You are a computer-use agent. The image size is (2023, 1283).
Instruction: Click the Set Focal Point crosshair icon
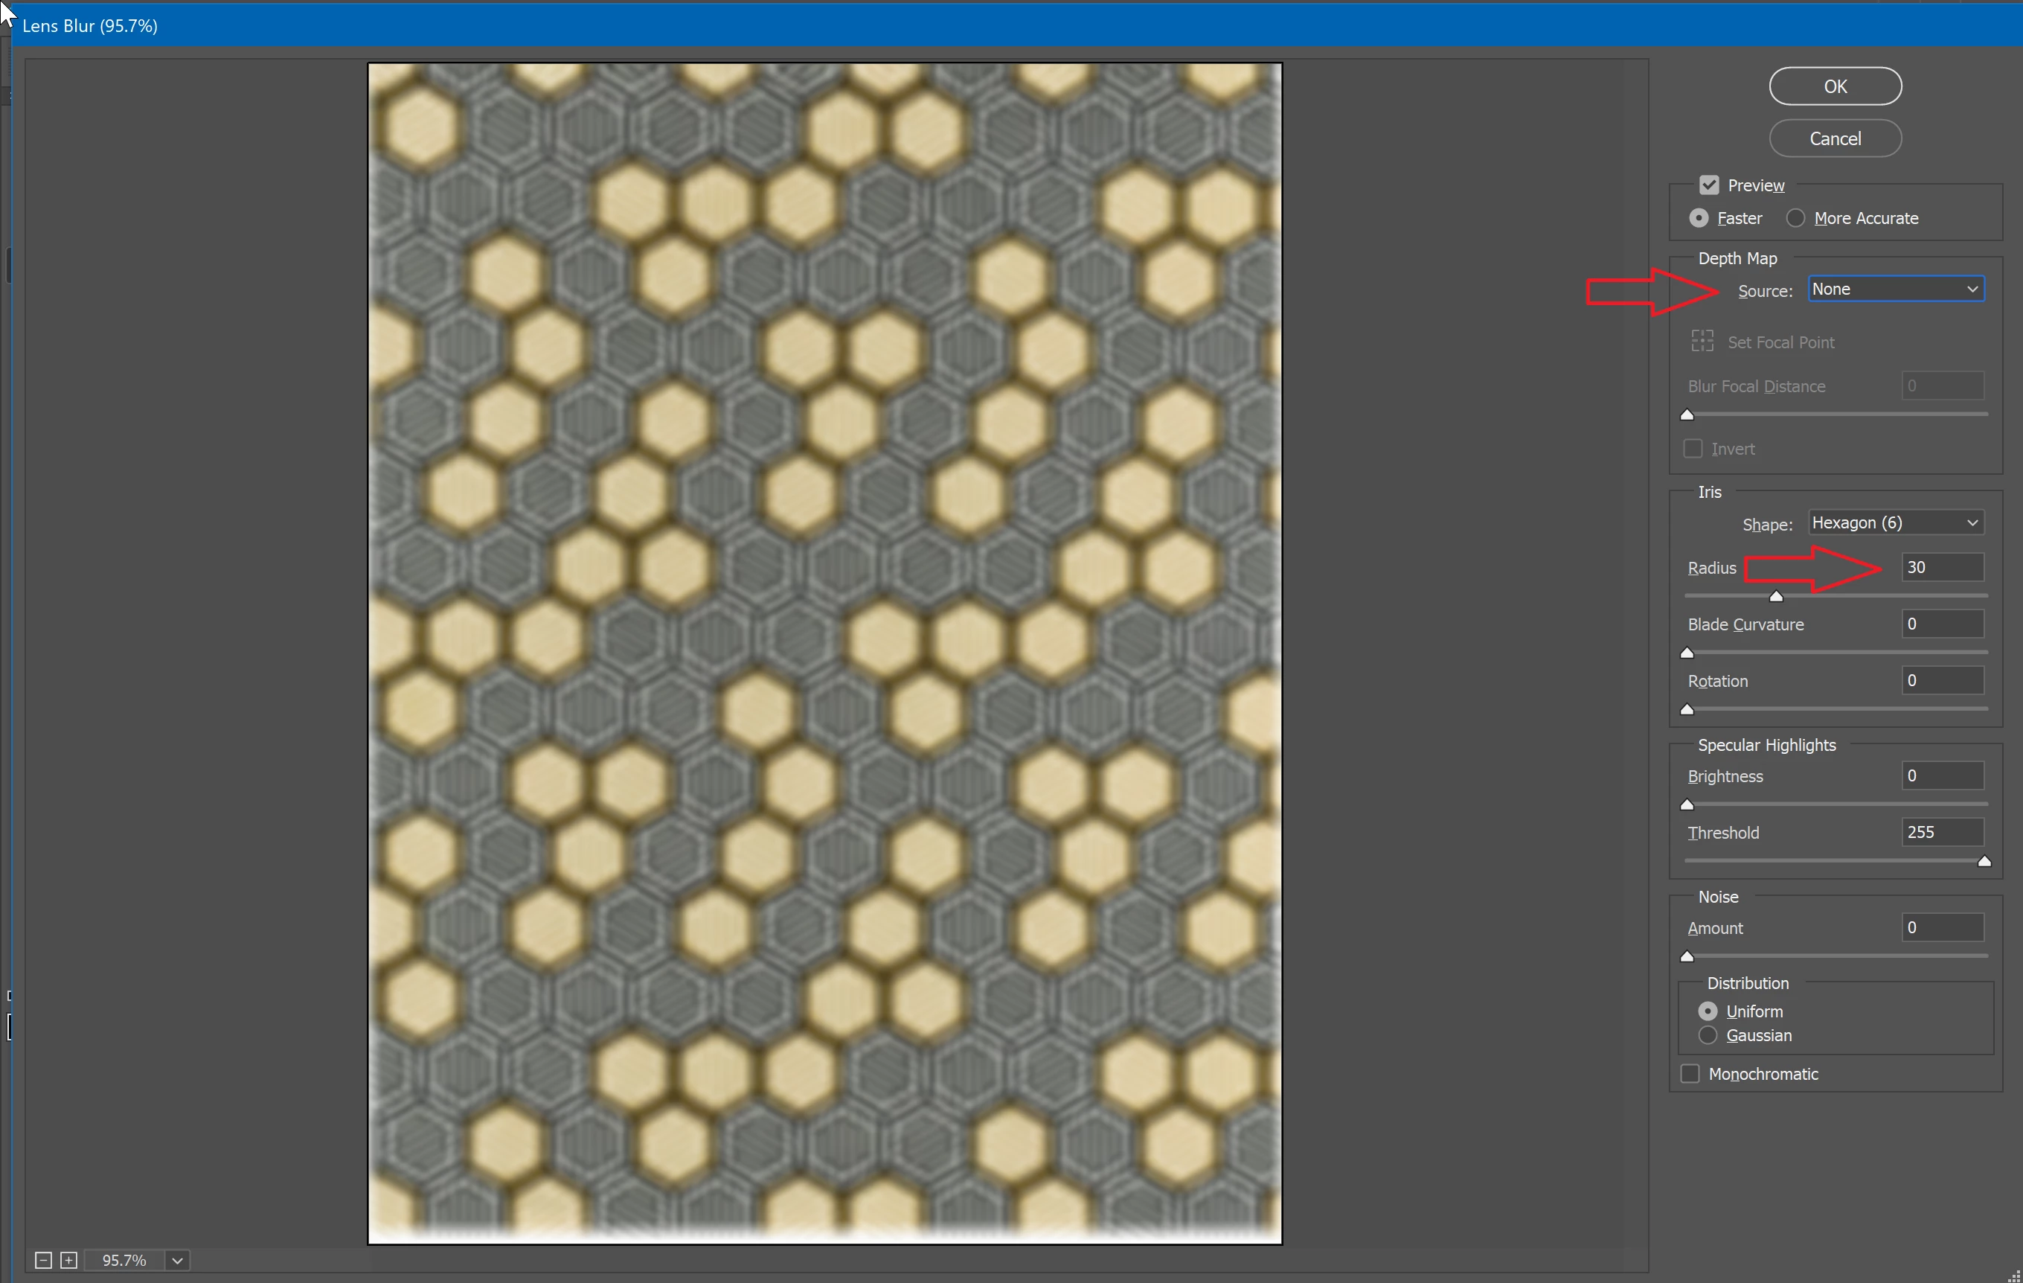pyautogui.click(x=1702, y=341)
